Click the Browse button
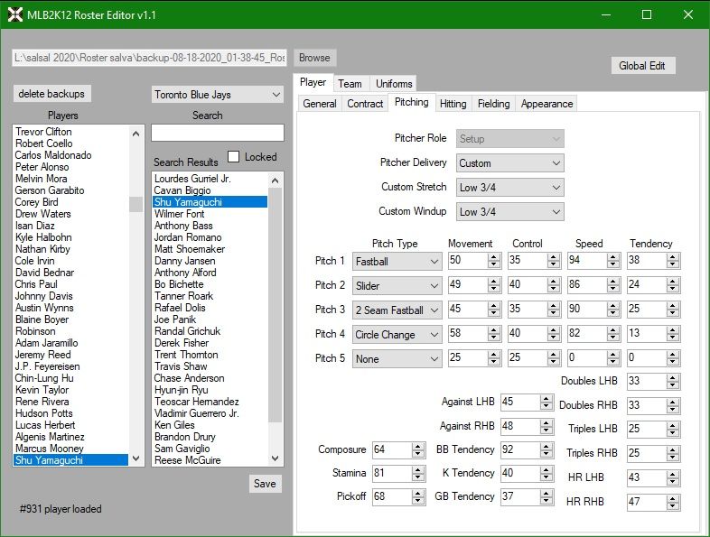The height and width of the screenshot is (537, 710). (314, 58)
